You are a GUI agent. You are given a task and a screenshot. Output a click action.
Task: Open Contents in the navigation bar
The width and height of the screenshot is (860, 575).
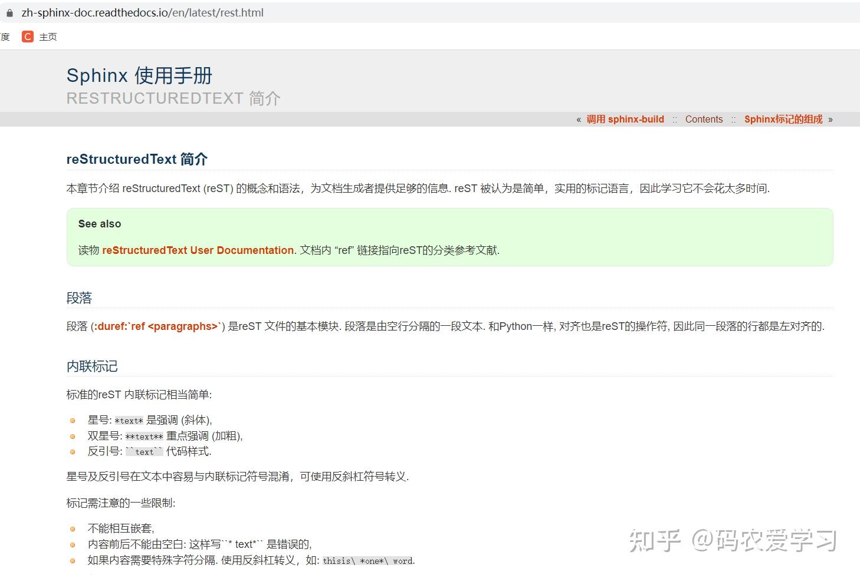(x=704, y=119)
